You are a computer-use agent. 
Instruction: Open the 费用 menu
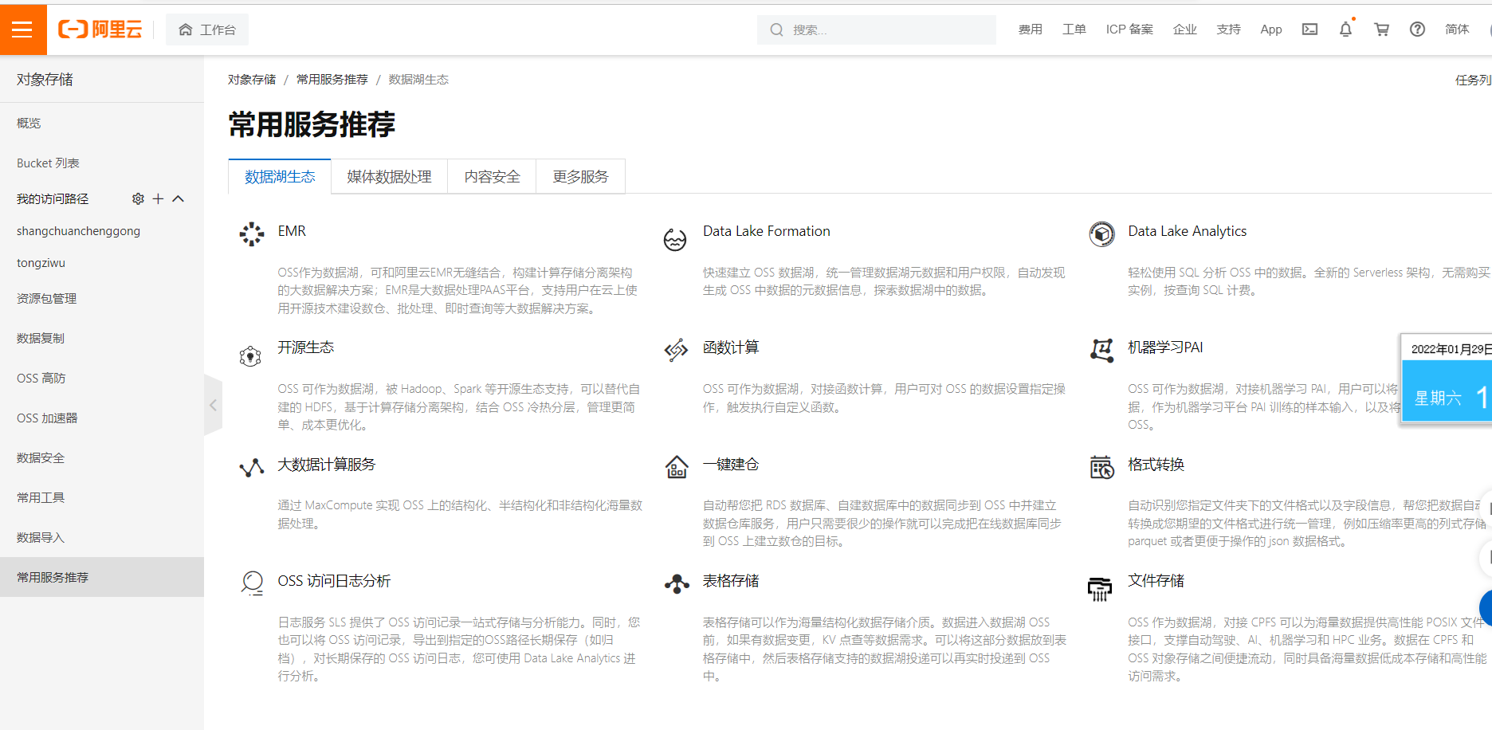1030,29
